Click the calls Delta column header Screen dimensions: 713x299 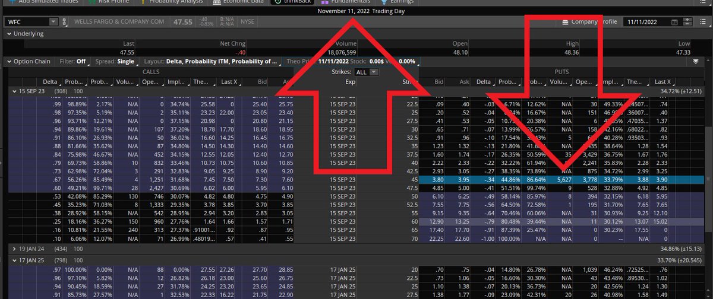pyautogui.click(x=50, y=82)
